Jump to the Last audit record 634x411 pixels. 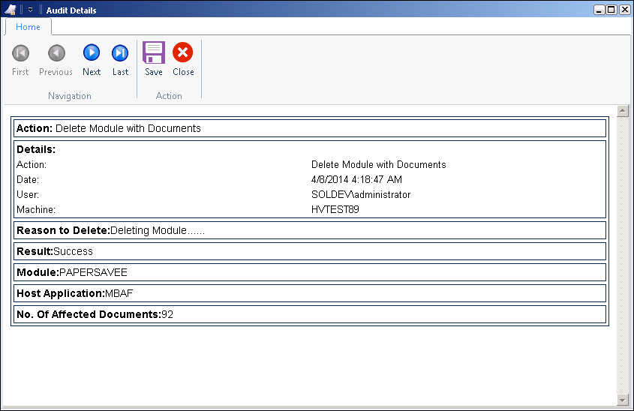[120, 60]
